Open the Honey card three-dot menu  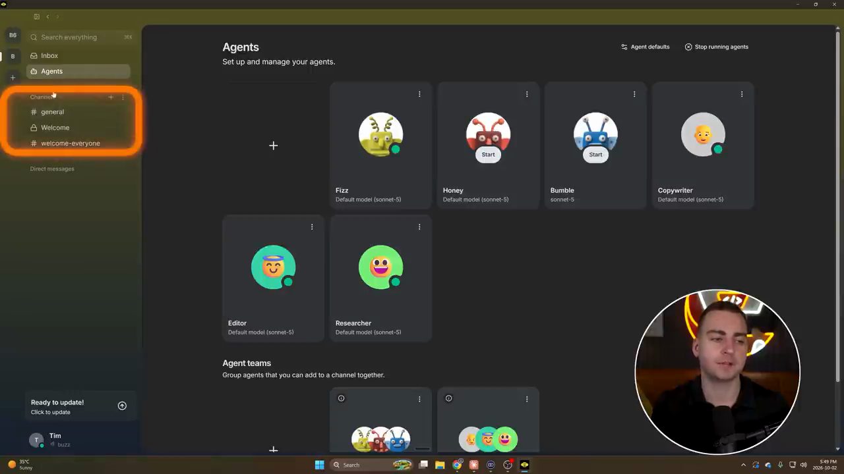point(527,94)
